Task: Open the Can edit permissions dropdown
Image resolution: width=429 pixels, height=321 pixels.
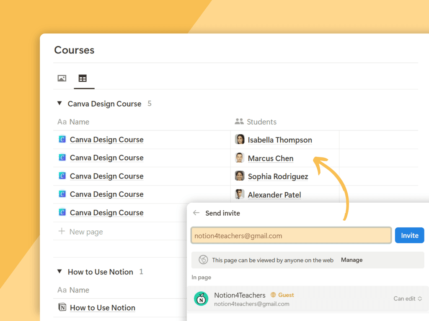Action: (x=407, y=298)
